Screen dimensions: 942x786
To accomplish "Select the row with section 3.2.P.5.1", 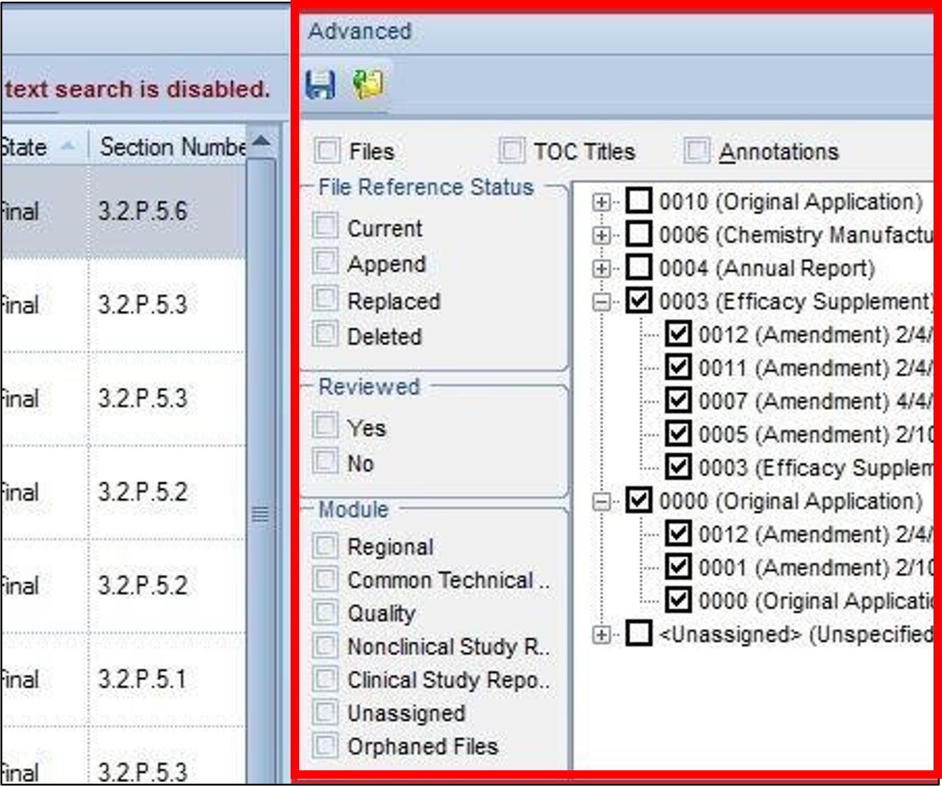I will point(123,680).
